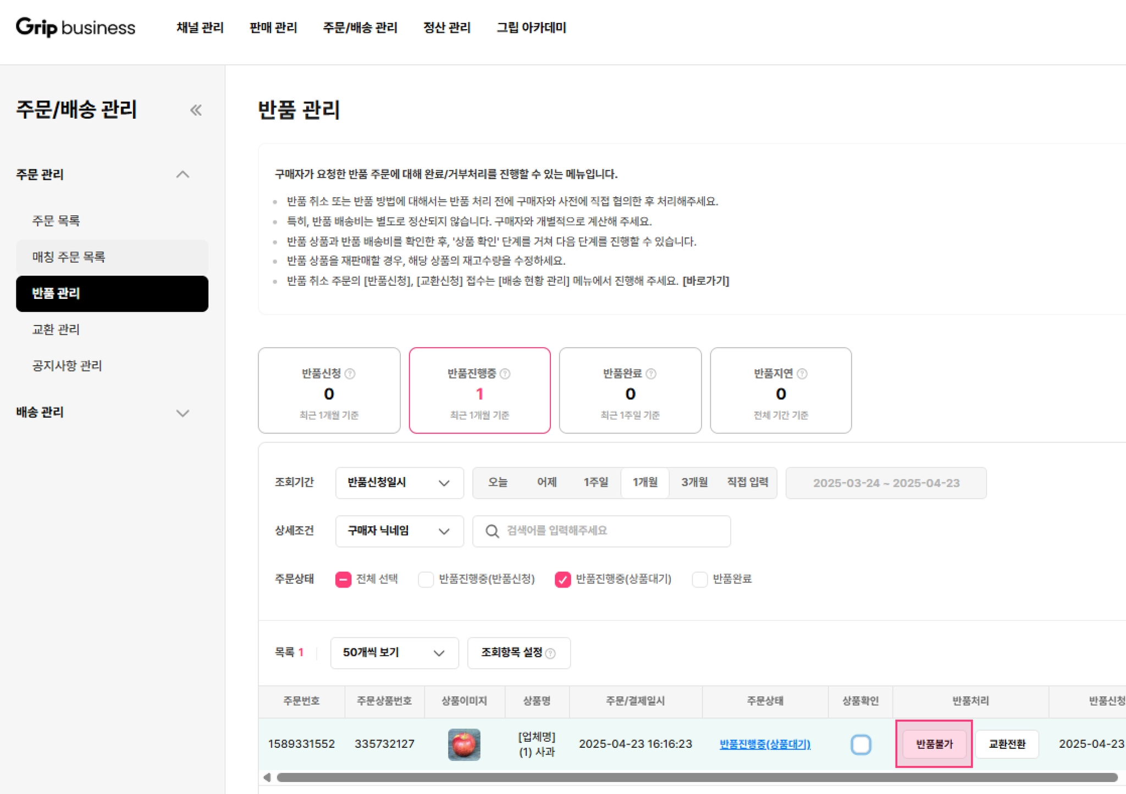The width and height of the screenshot is (1126, 794).
Task: Uncheck the 반품진행중(상품대기) checkbox
Action: coord(562,579)
